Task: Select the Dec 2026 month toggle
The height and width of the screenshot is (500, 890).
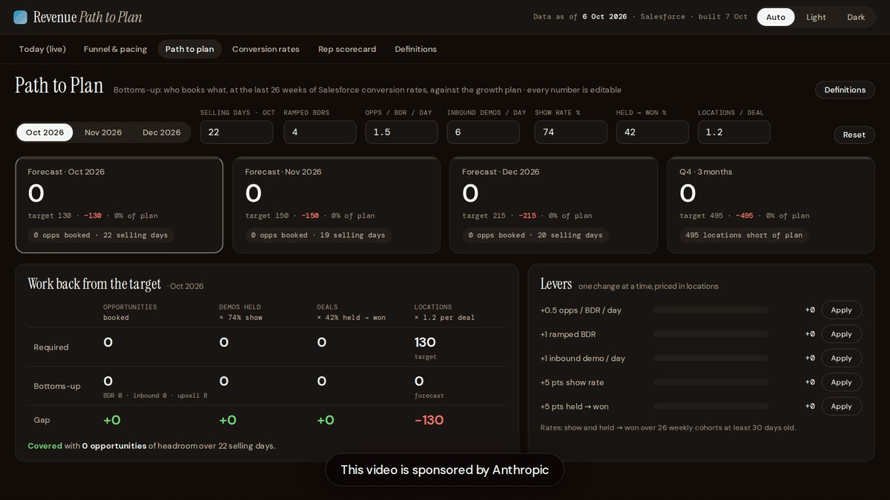Action: point(162,133)
